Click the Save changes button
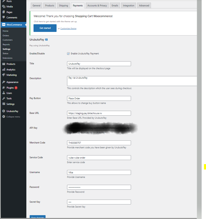This screenshot has height=219, width=206. [x=38, y=217]
